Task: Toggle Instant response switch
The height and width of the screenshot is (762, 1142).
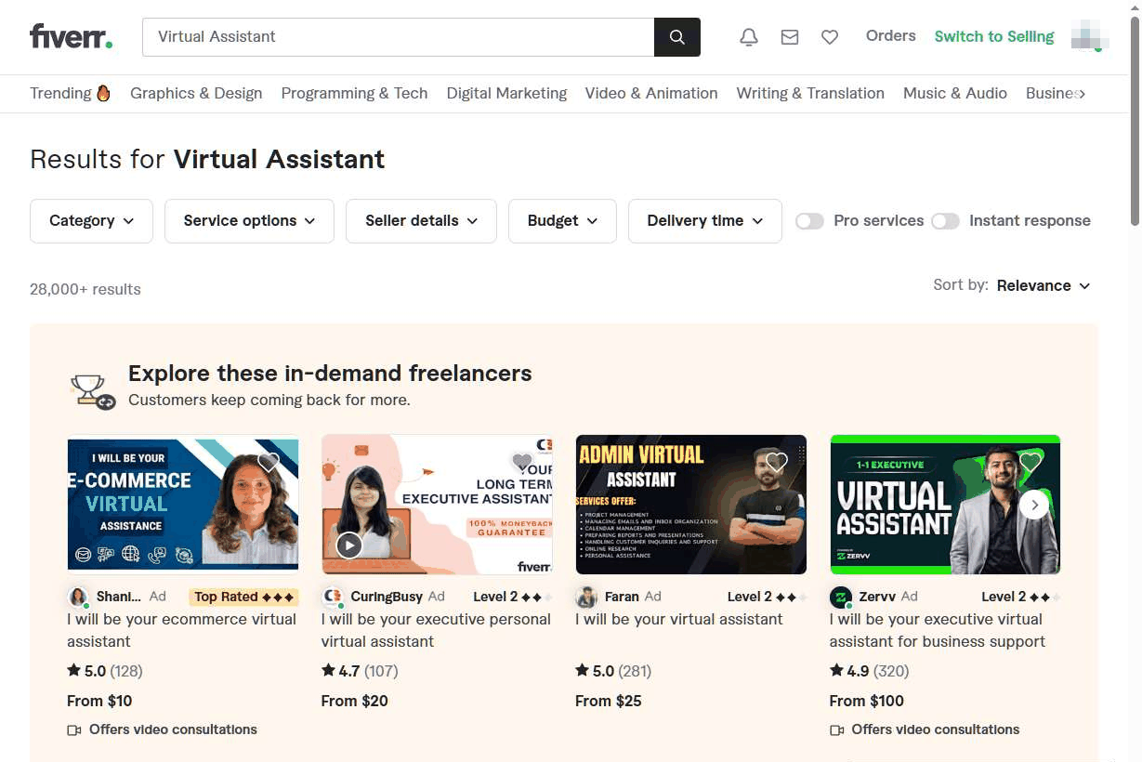Action: click(x=945, y=221)
